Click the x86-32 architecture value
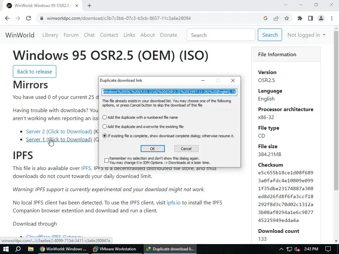 point(266,117)
